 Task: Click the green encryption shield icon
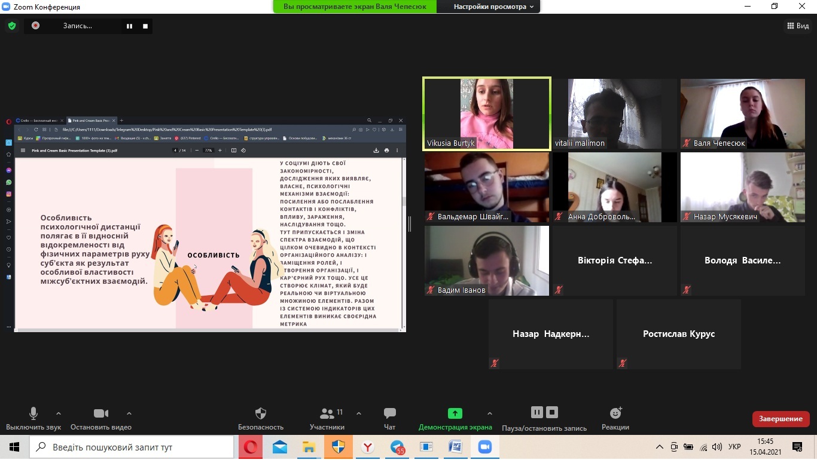[x=11, y=26]
